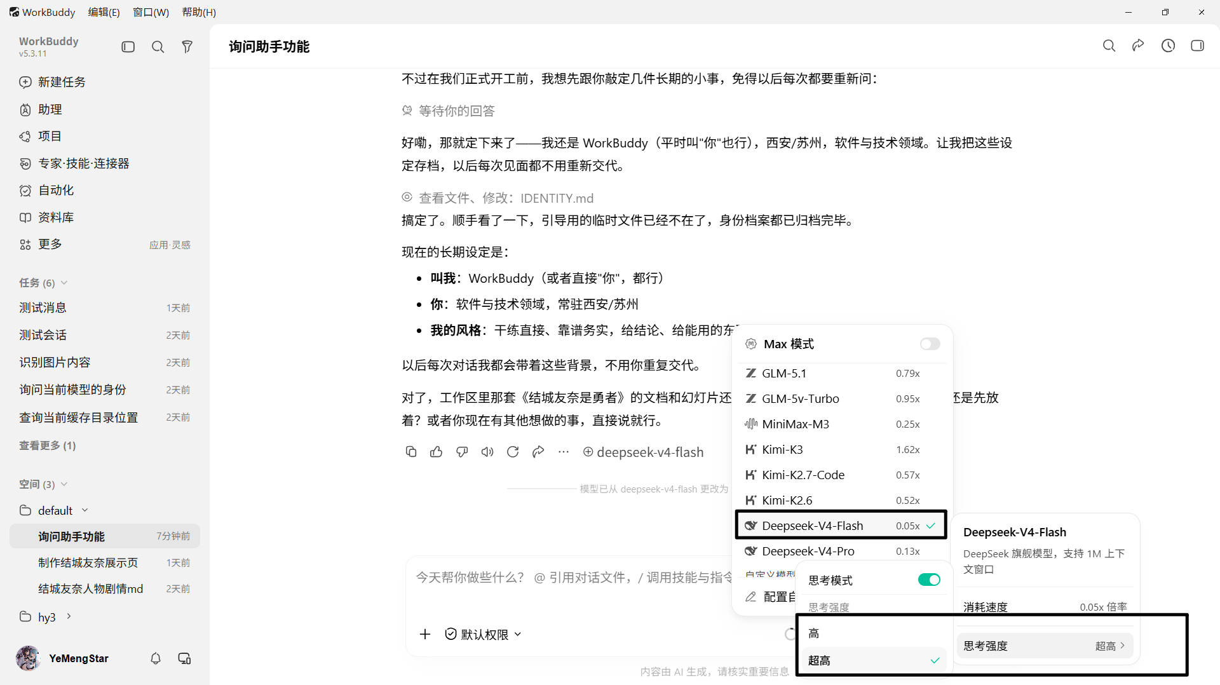This screenshot has width=1220, height=685.
Task: Expand the 任务 (6) section
Action: coord(43,283)
